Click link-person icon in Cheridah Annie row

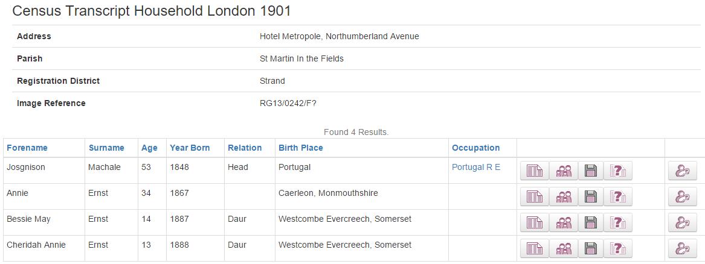(x=682, y=248)
